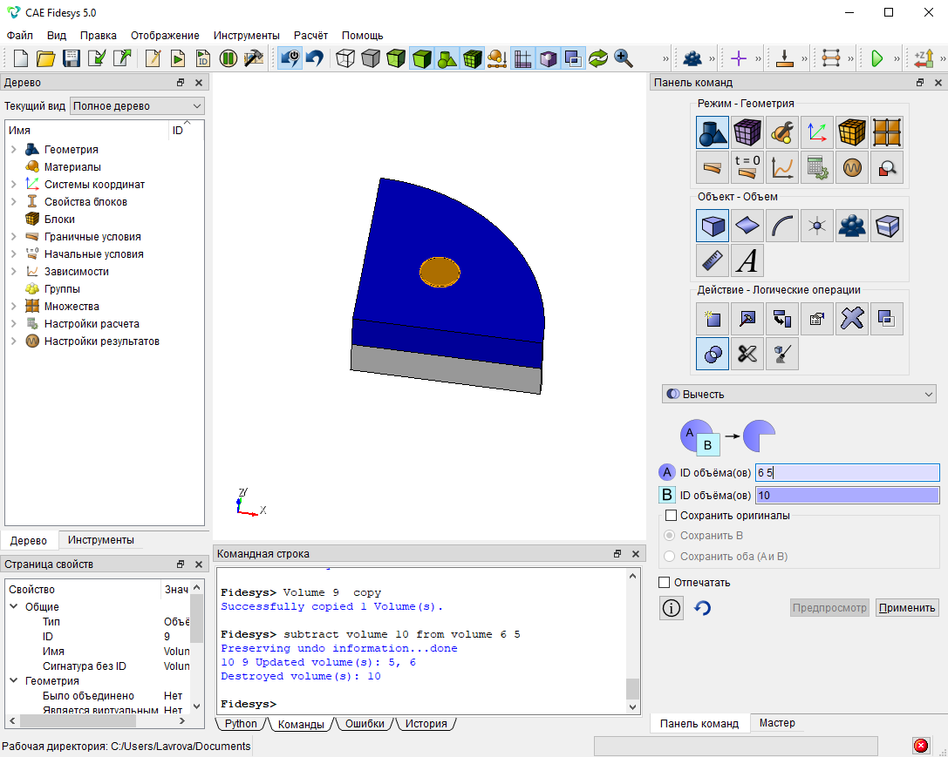The height and width of the screenshot is (757, 948).
Task: Select the dependencies graph mode icon
Action: click(x=782, y=167)
